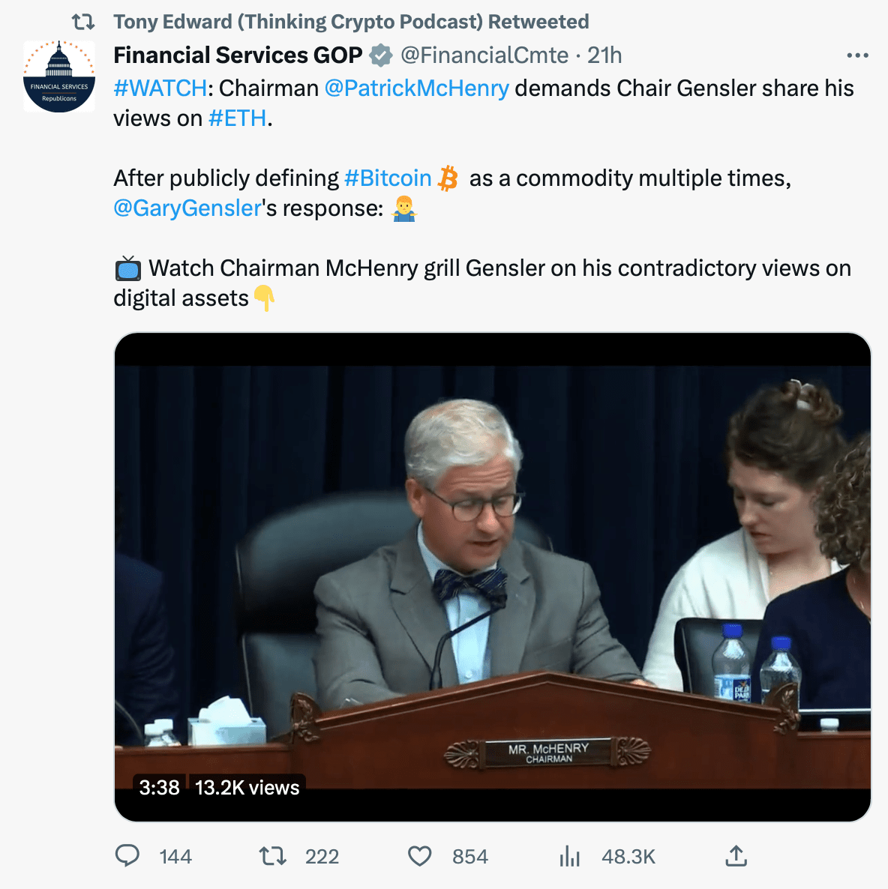
Task: Open the #WATCH hashtag link
Action: [x=160, y=88]
